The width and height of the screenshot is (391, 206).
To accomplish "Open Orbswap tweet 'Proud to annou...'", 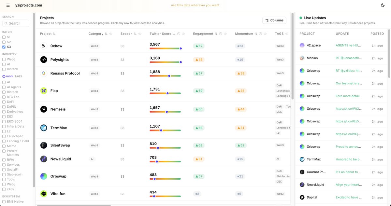I will [349, 146].
